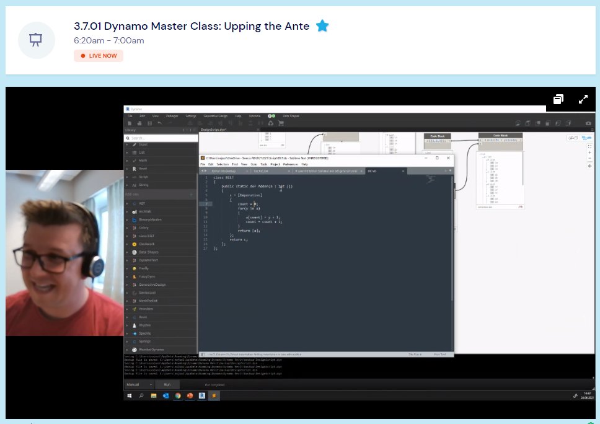Expand the Math library category
The image size is (600, 424).
click(161, 161)
